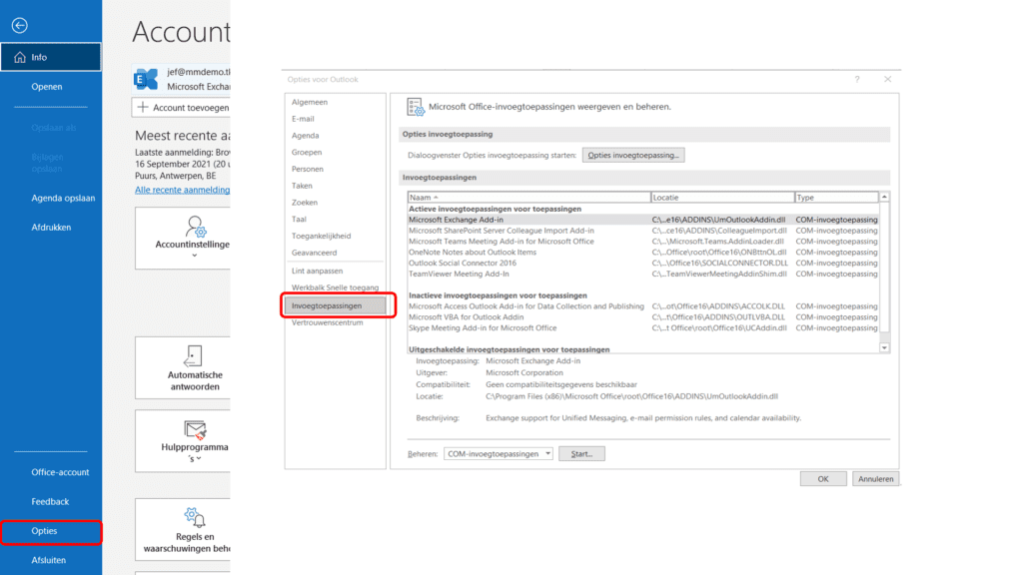Viewport: 1023px width, 575px height.
Task: Click the help question mark in options dialog
Action: coord(857,80)
